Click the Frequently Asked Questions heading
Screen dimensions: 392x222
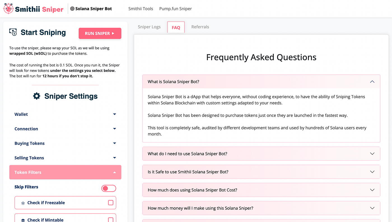point(261,57)
